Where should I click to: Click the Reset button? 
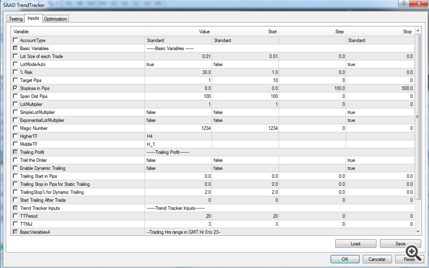pos(410,259)
